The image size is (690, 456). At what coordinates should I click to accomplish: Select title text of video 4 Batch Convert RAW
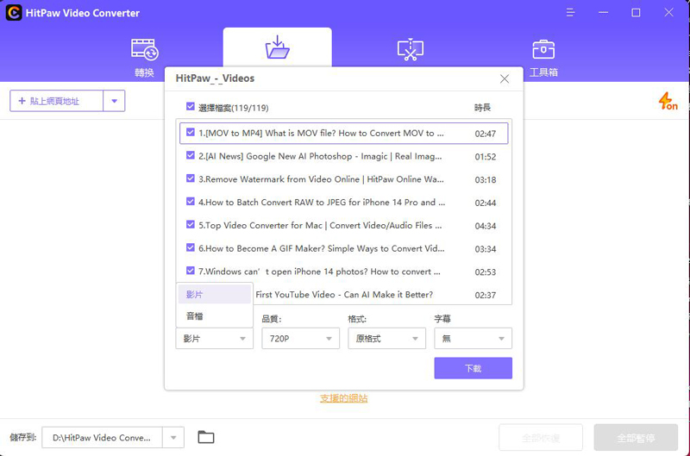[x=322, y=203]
